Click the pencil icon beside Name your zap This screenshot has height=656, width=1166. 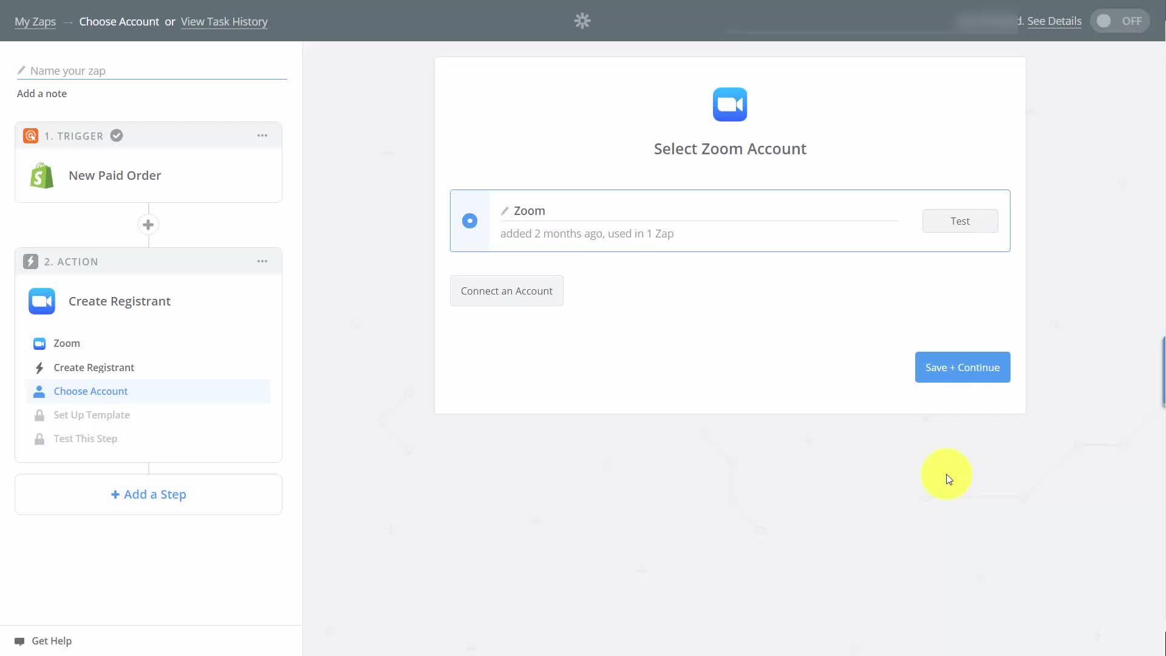click(21, 70)
